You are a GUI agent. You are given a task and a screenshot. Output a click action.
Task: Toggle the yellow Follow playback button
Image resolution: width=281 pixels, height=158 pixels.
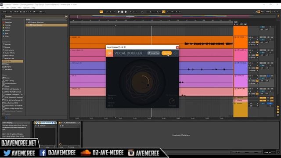[101, 12]
